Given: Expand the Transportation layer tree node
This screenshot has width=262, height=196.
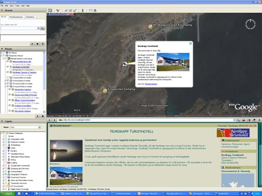Looking at the screenshot, I should [3, 171].
